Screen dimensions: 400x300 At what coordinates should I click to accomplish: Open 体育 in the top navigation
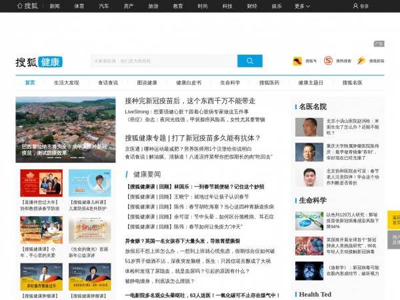click(79, 6)
